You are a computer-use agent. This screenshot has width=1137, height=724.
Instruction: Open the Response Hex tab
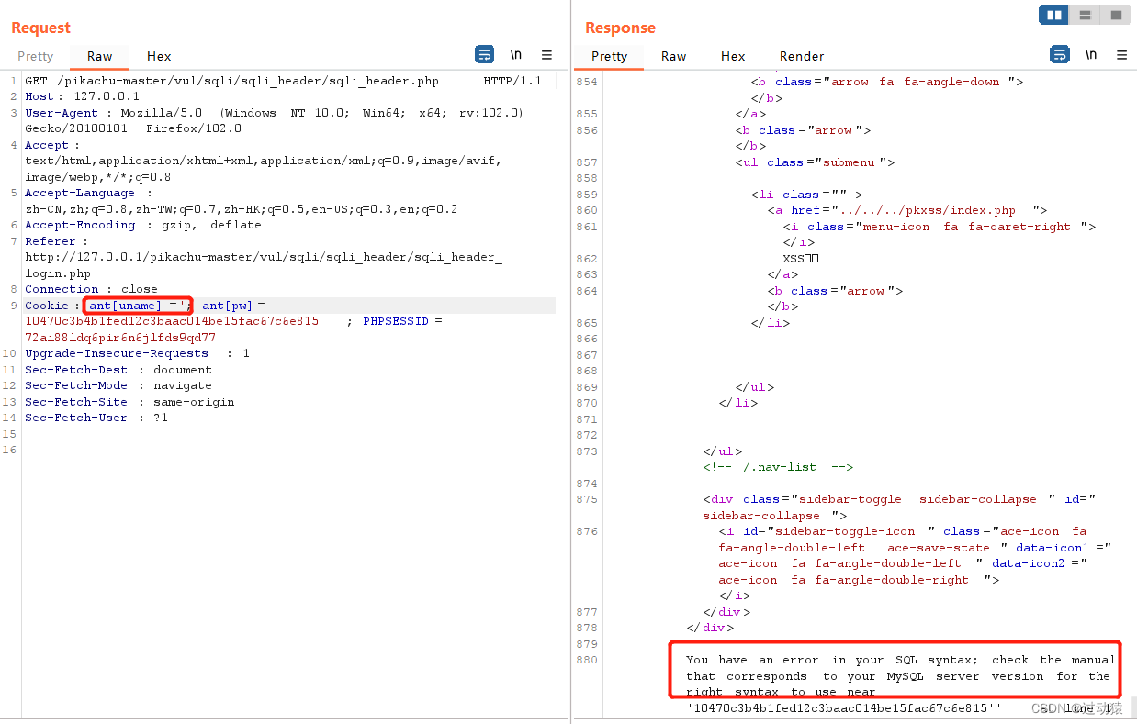[733, 56]
